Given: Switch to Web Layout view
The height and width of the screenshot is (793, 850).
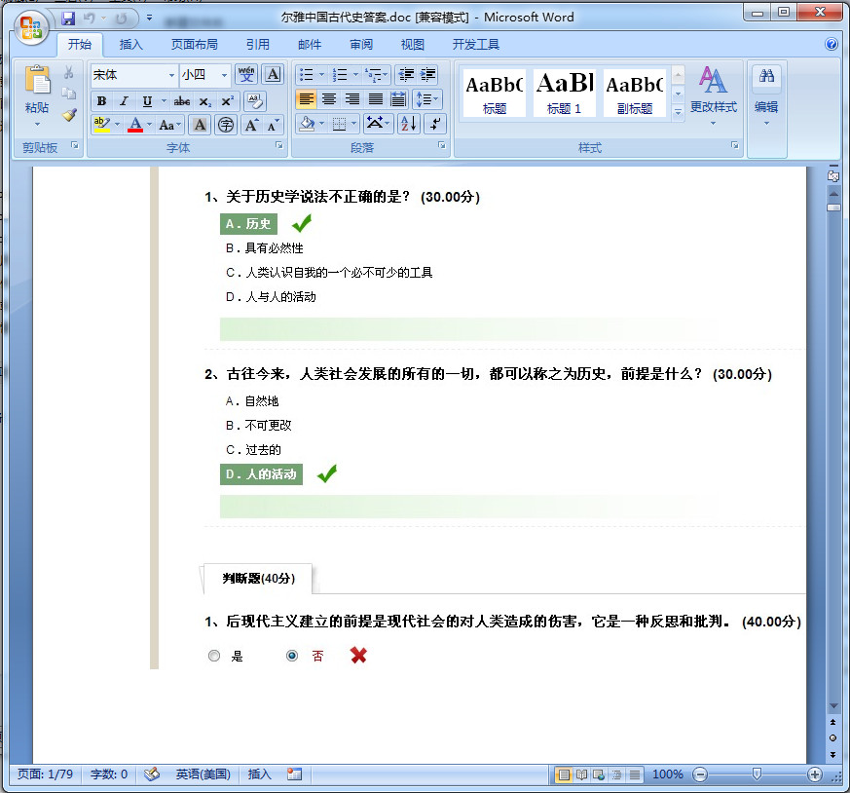Looking at the screenshot, I should tap(599, 774).
